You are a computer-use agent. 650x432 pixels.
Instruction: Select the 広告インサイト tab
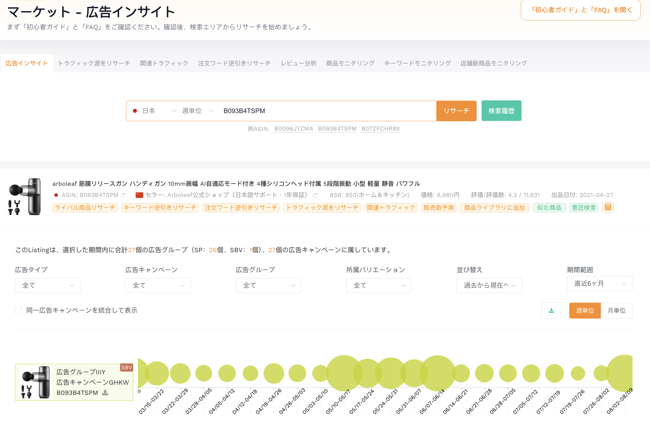27,63
